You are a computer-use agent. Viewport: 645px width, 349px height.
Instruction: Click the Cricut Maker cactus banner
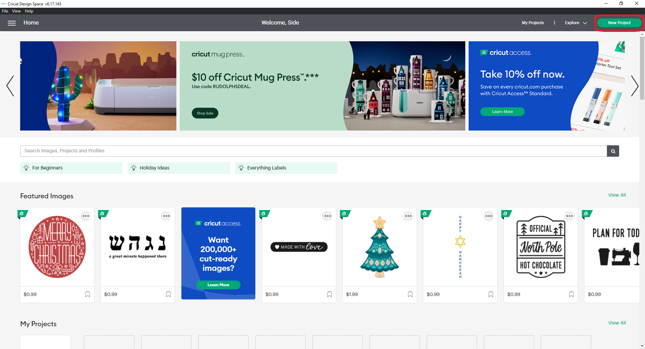click(98, 86)
